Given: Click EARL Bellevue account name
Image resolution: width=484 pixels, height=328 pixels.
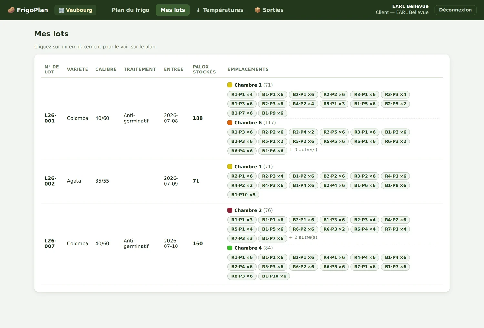Looking at the screenshot, I should [410, 6].
